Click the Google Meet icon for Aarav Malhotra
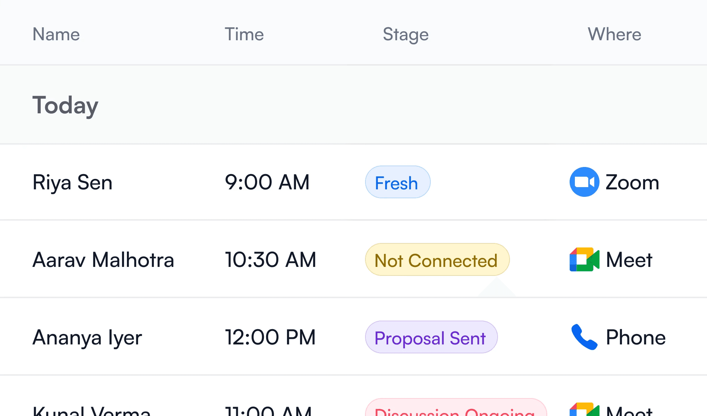The height and width of the screenshot is (416, 707). click(x=584, y=259)
